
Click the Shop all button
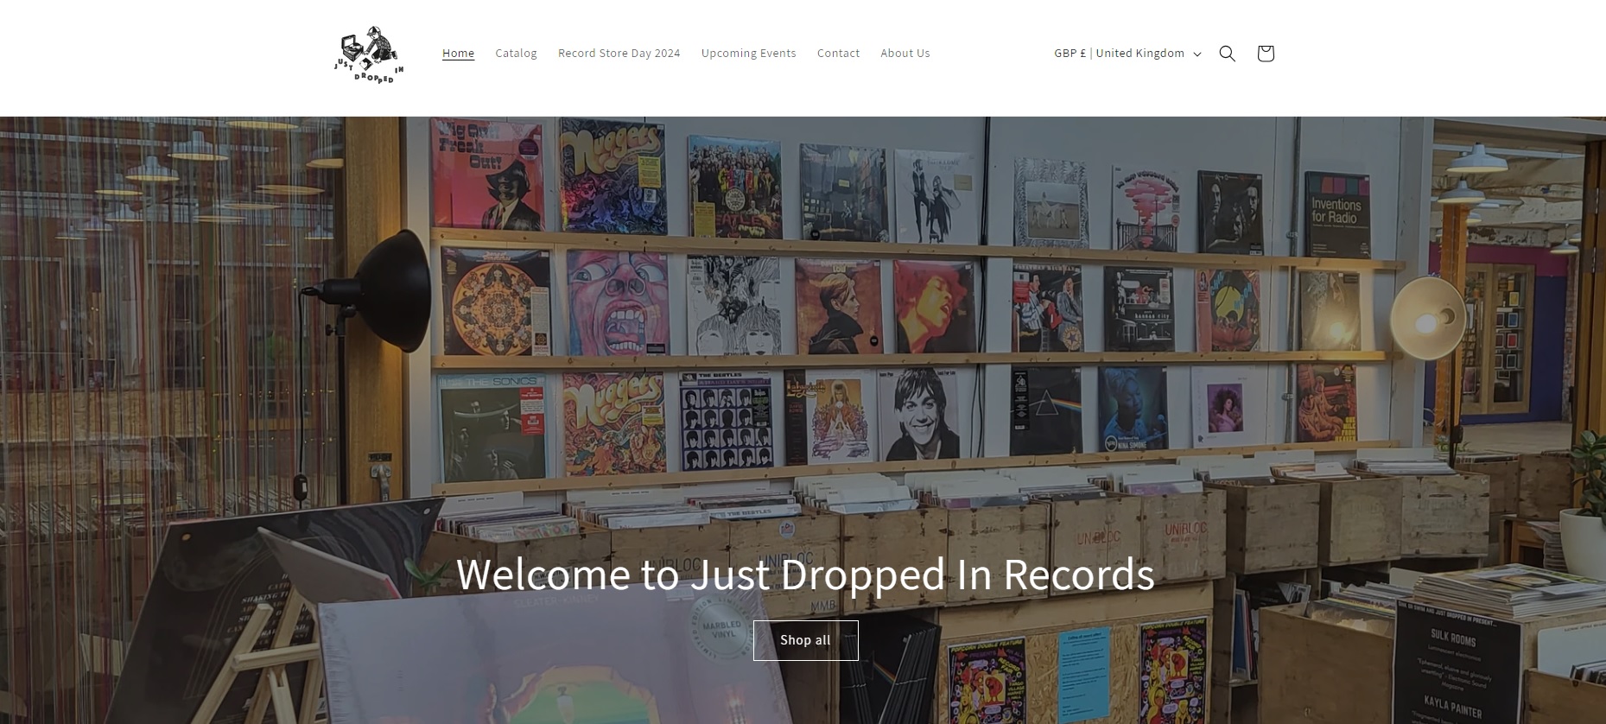coord(805,640)
